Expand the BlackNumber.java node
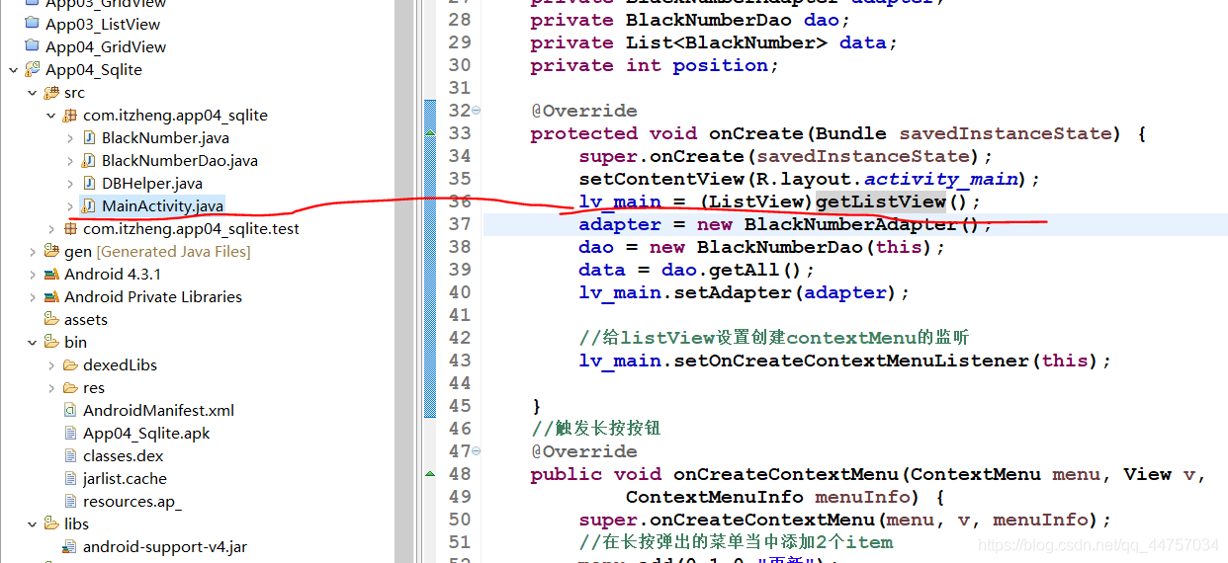This screenshot has height=563, width=1228. (69, 137)
